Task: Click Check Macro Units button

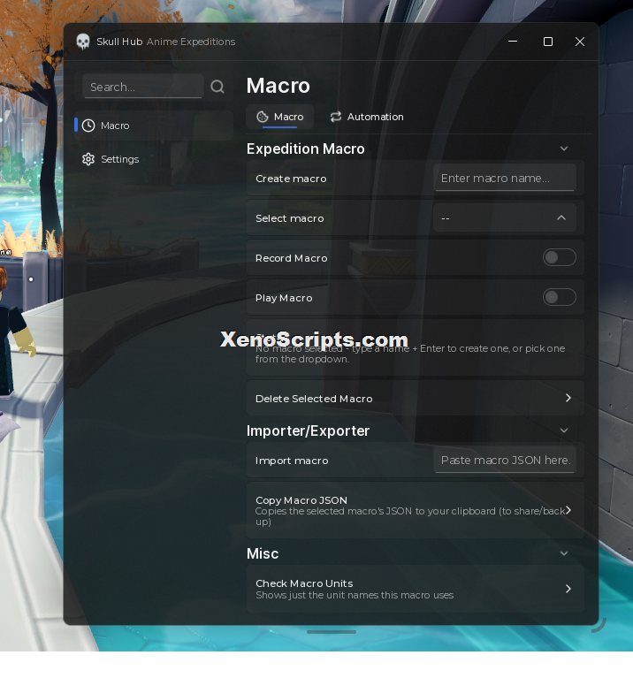Action: point(416,589)
